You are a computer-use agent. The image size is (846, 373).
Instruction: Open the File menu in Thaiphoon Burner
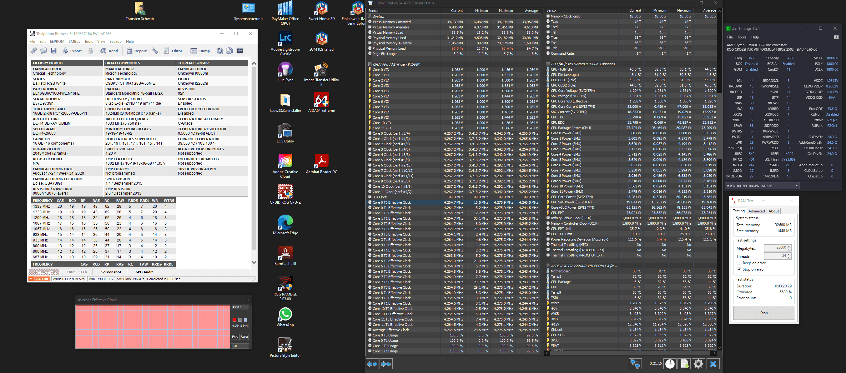(32, 42)
